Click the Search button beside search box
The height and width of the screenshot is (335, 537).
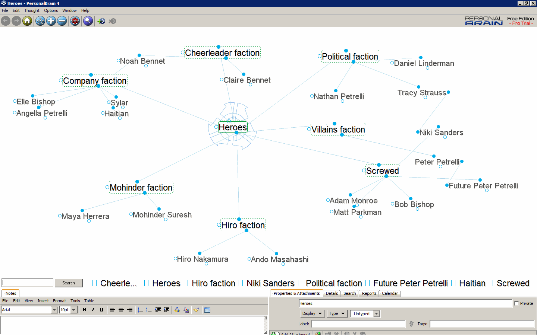(x=69, y=283)
